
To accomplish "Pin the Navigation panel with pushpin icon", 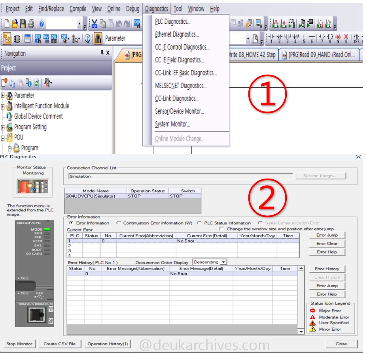I will click(102, 53).
